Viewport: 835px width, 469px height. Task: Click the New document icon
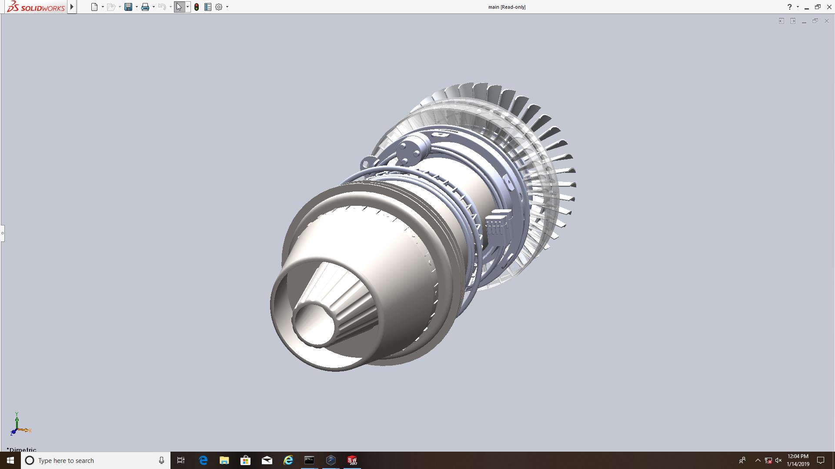pos(94,7)
